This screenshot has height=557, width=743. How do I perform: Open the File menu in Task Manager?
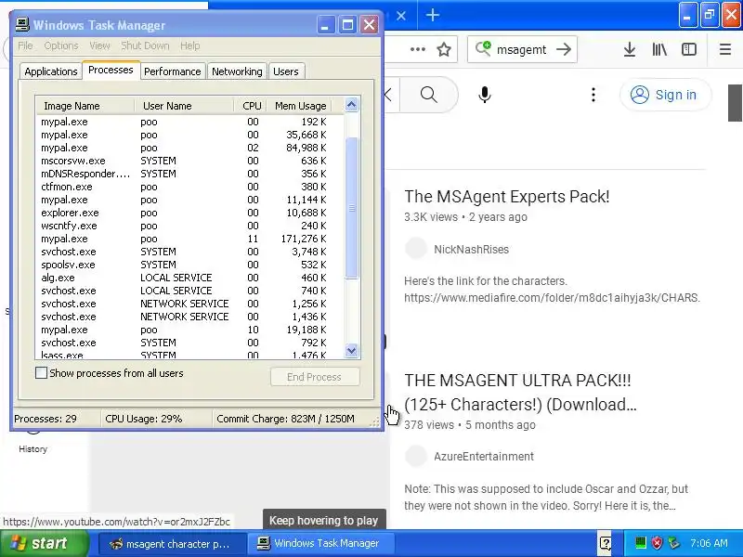tap(26, 45)
